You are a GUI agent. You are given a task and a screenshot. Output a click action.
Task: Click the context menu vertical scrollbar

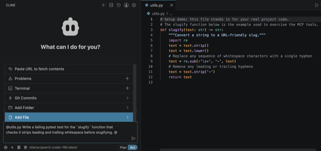click(x=134, y=92)
